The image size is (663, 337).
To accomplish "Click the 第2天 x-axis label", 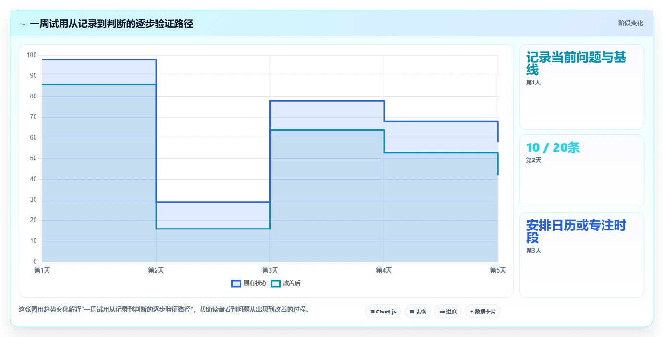I will [156, 271].
